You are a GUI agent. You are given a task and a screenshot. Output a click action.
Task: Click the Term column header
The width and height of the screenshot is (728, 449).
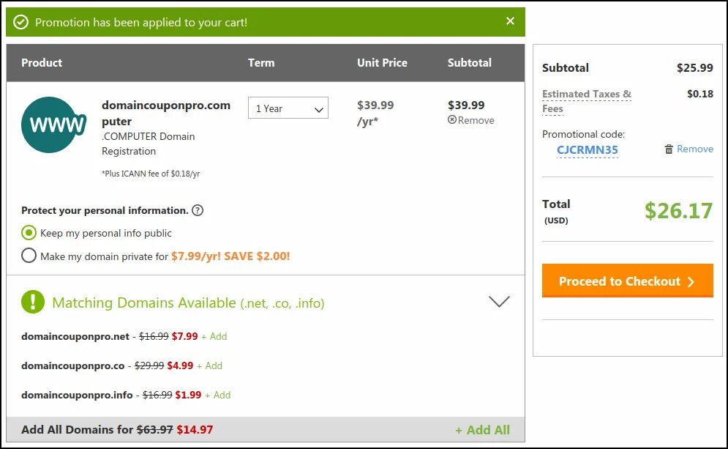point(261,63)
